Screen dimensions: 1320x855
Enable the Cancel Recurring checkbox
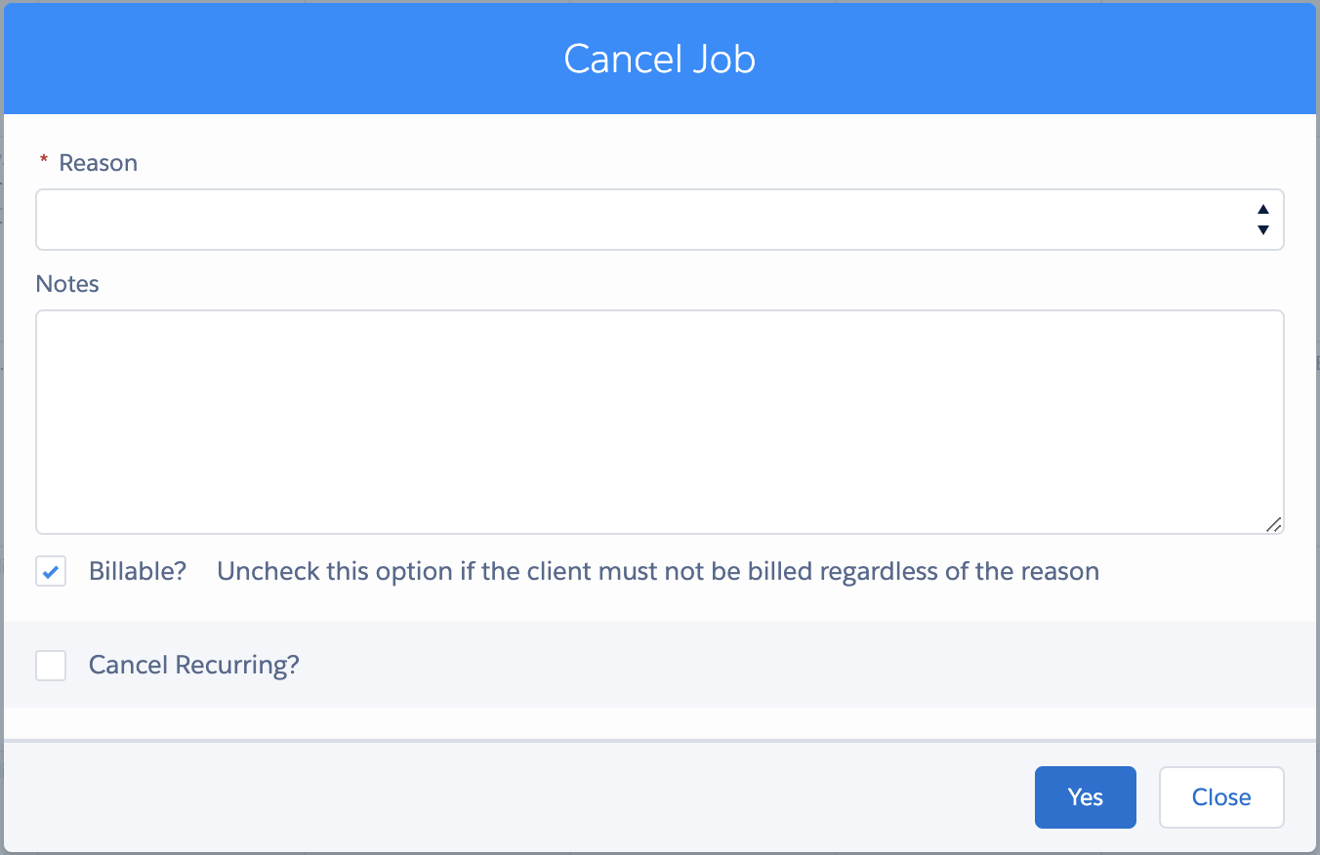(x=51, y=666)
